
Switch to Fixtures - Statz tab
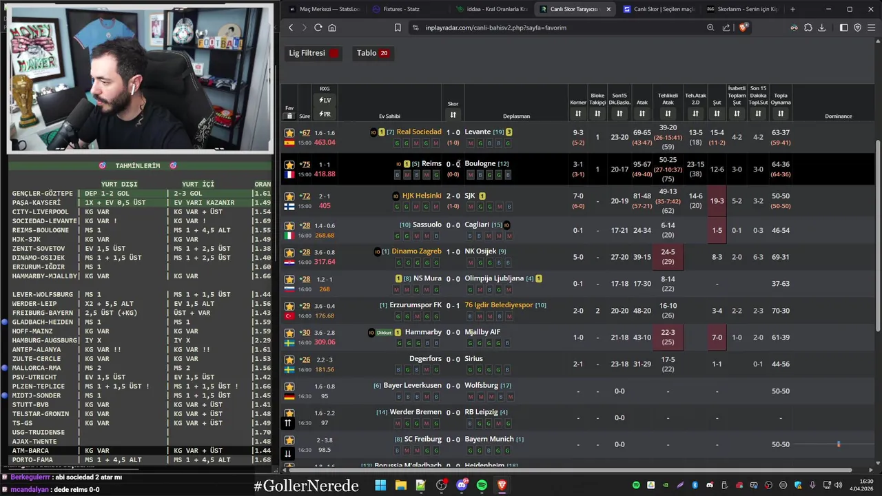[407, 9]
